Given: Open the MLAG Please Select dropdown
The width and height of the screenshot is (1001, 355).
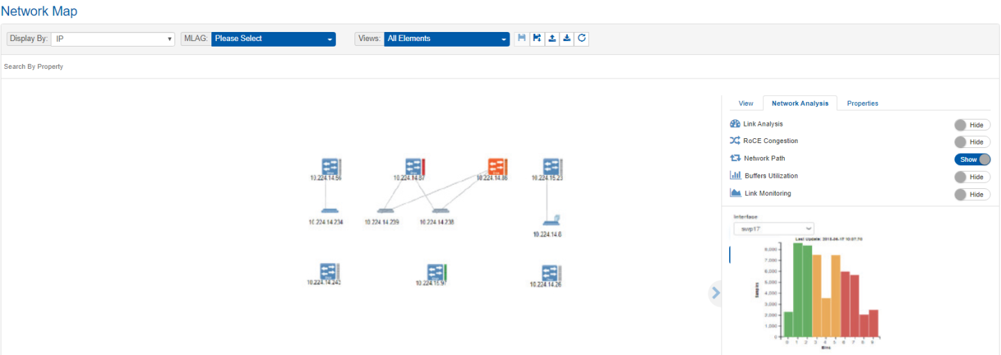Looking at the screenshot, I should tap(273, 39).
